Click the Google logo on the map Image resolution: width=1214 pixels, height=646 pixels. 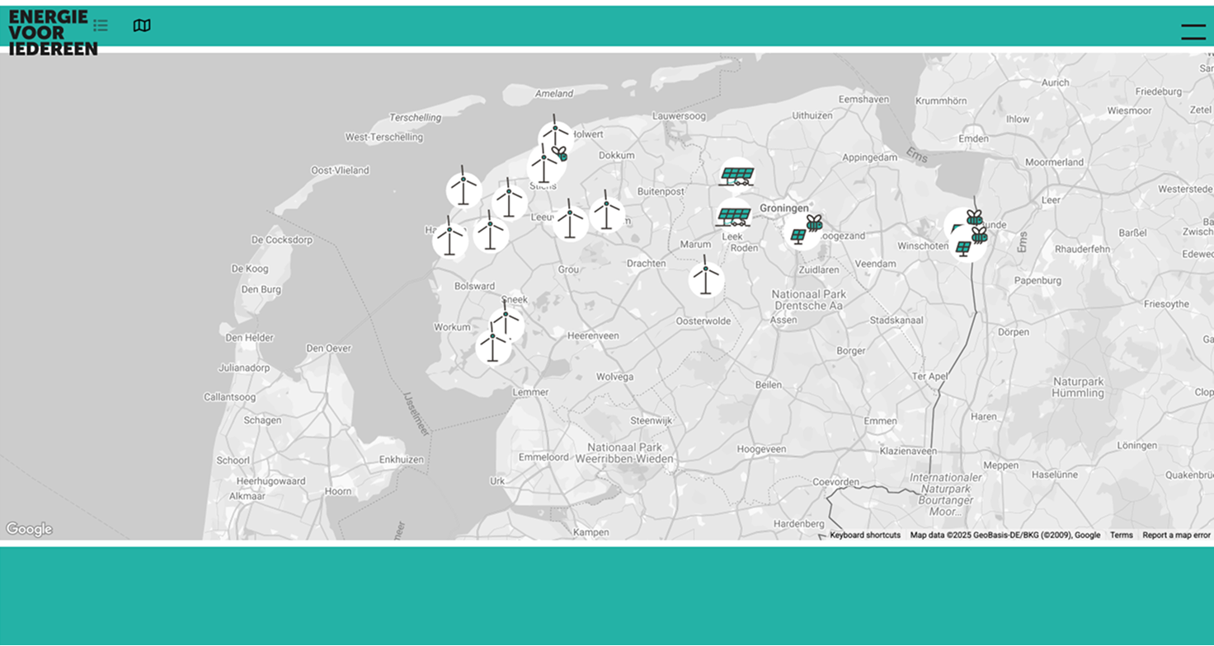29,529
